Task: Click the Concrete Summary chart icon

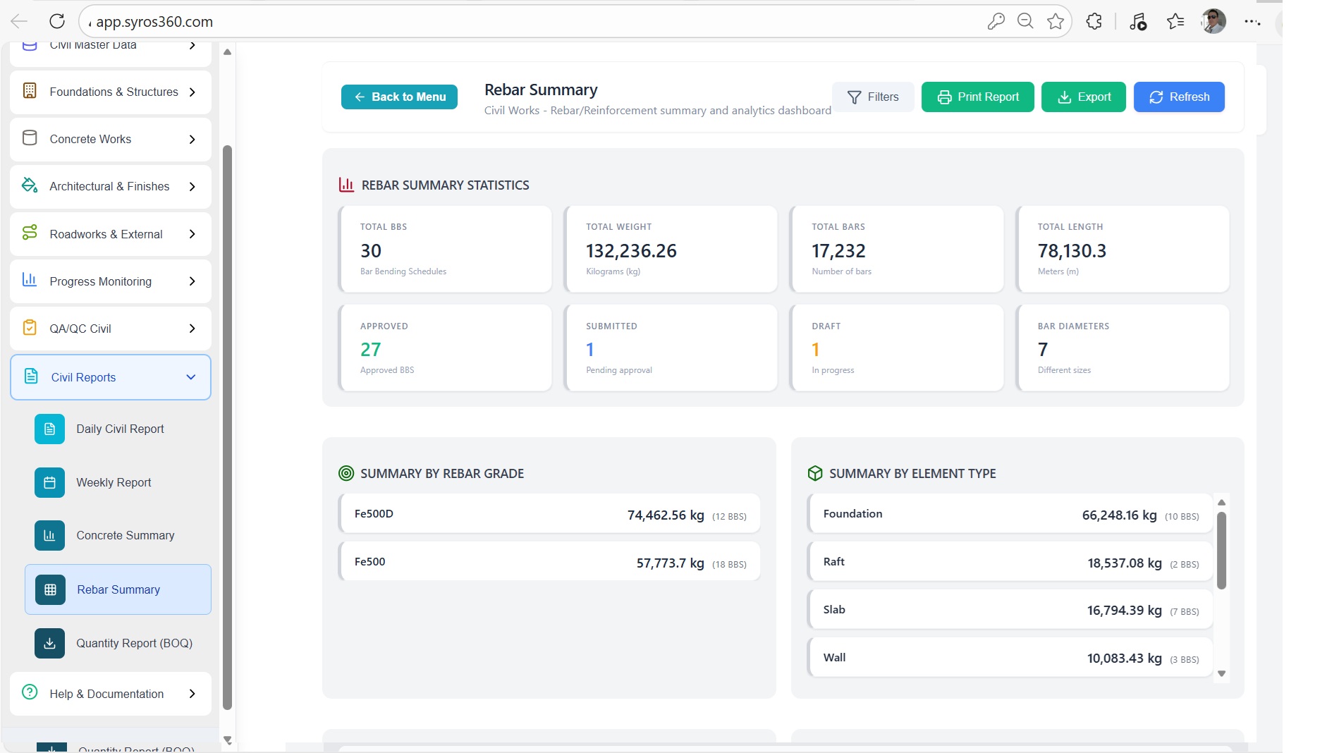Action: [49, 535]
